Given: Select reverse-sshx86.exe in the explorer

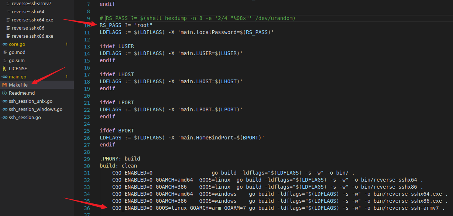Looking at the screenshot, I should point(32,36).
